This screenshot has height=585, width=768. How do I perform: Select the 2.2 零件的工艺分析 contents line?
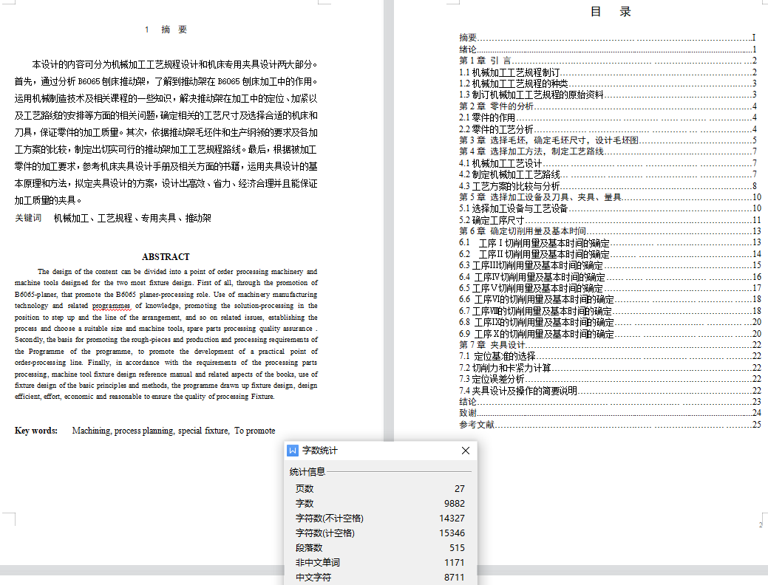pos(608,129)
